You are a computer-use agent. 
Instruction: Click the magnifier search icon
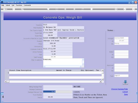(x=22, y=9)
